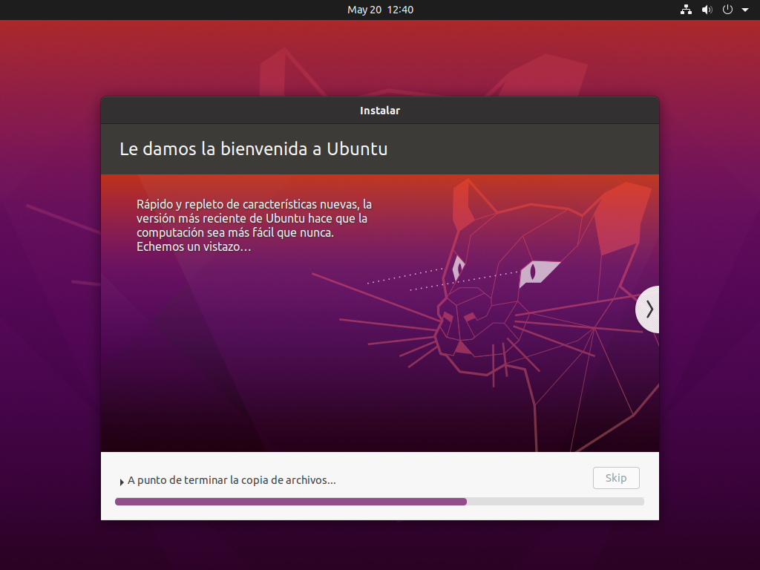Click the "Le damos la bienvenida a Ubuntu" heading
This screenshot has width=760, height=570.
coord(254,148)
